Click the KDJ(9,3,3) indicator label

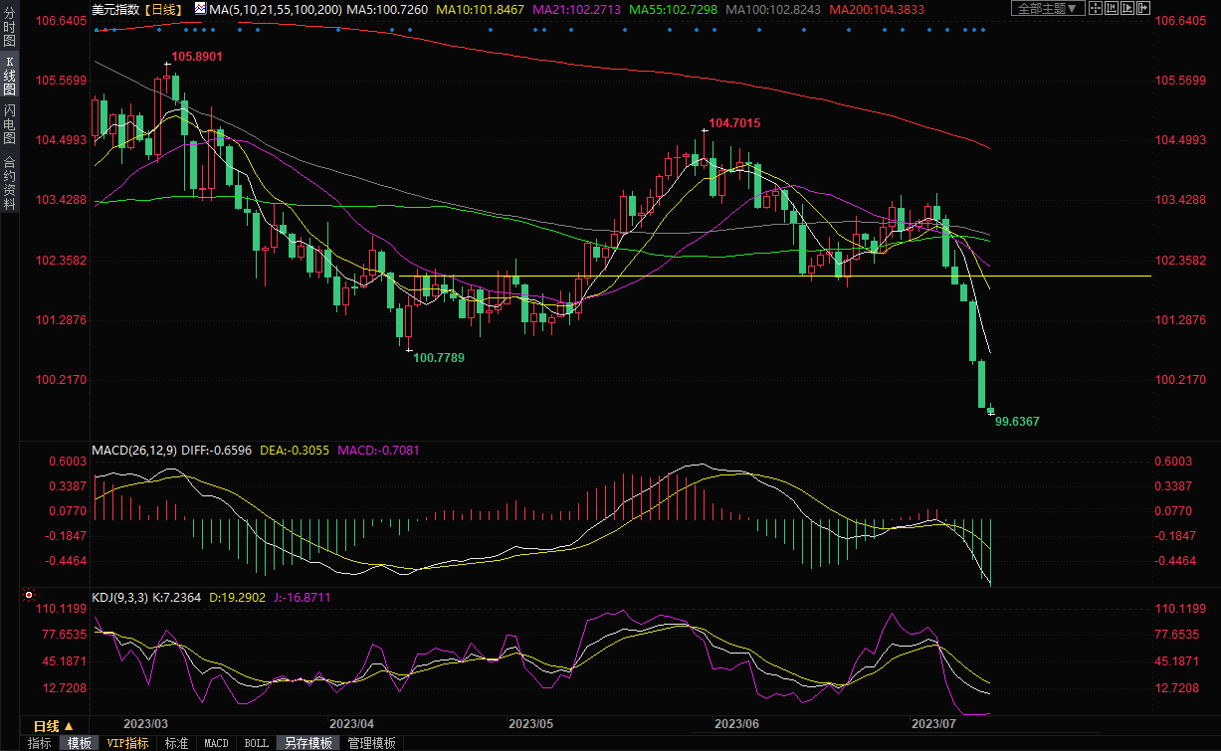tap(119, 598)
